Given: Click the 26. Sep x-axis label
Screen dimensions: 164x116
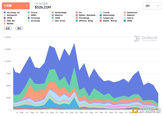Looking at the screenshot, I should (109, 112).
